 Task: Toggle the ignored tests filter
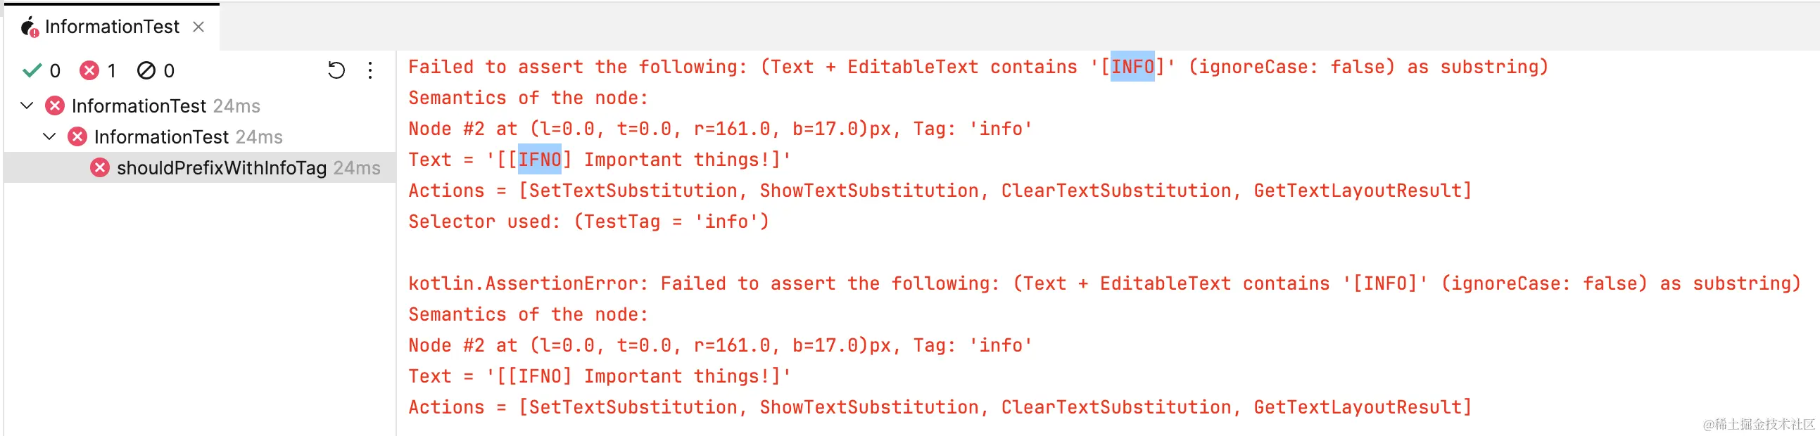[156, 70]
